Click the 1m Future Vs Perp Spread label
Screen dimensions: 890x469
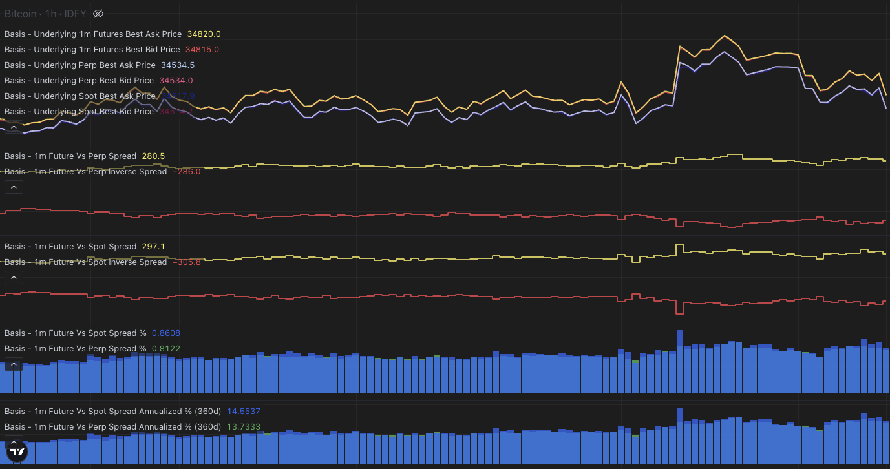[x=70, y=156]
